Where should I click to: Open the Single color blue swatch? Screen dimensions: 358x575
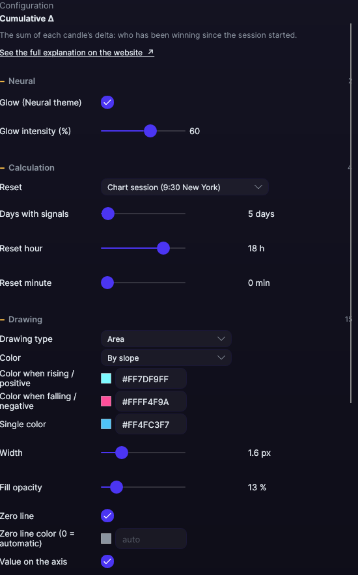point(106,424)
